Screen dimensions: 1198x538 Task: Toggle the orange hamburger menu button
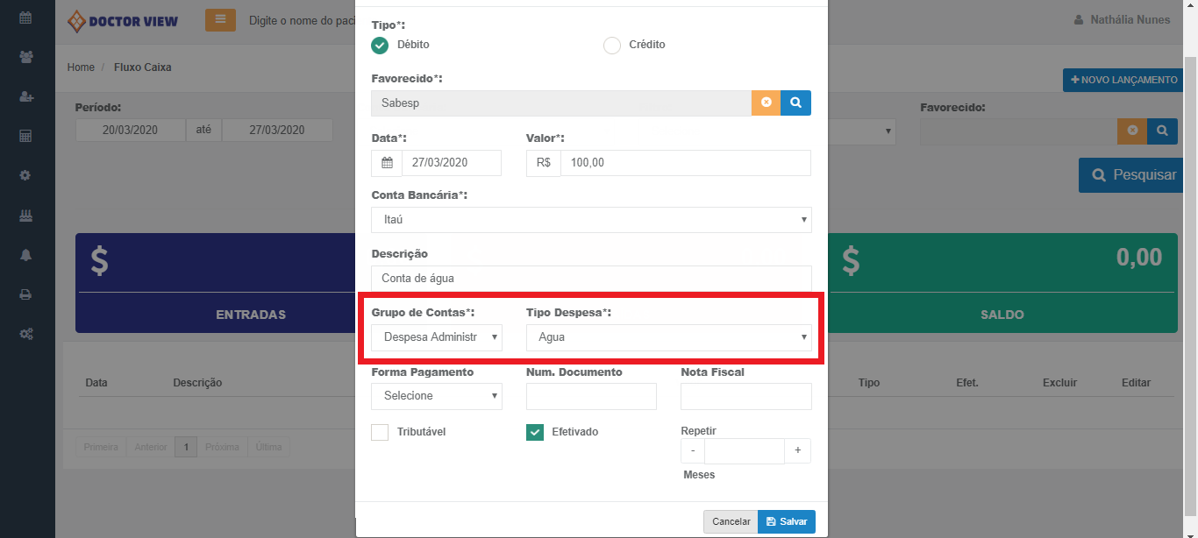coord(220,19)
